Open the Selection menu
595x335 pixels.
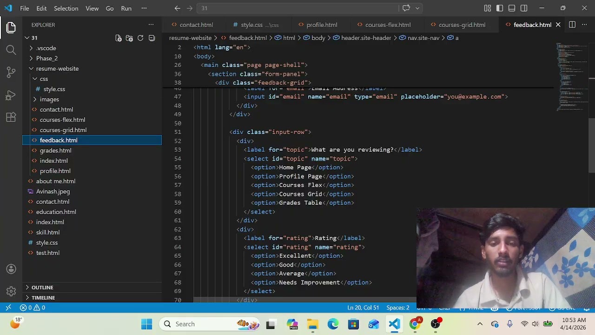[66, 8]
